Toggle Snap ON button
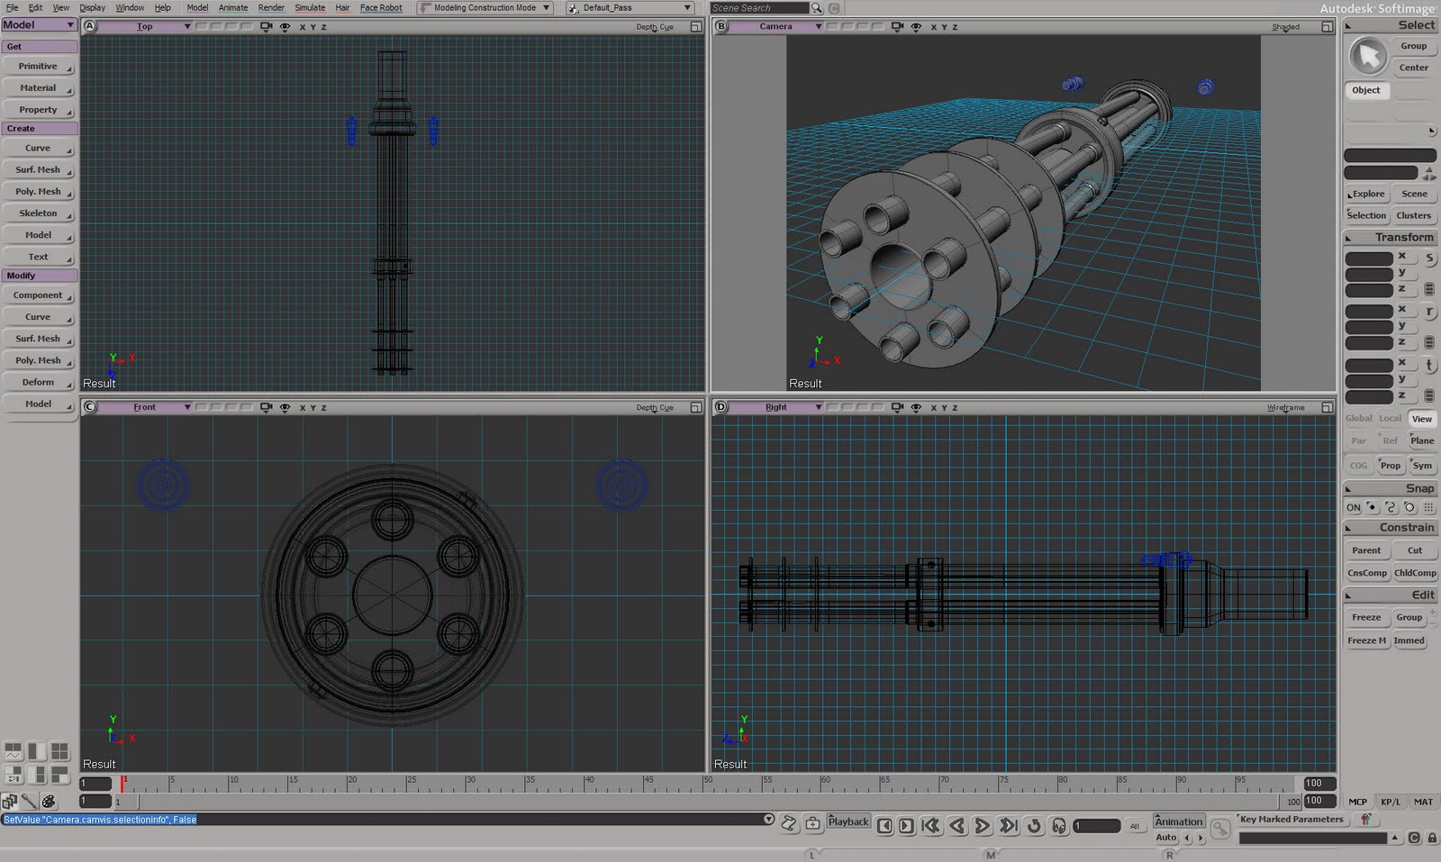 (x=1354, y=507)
